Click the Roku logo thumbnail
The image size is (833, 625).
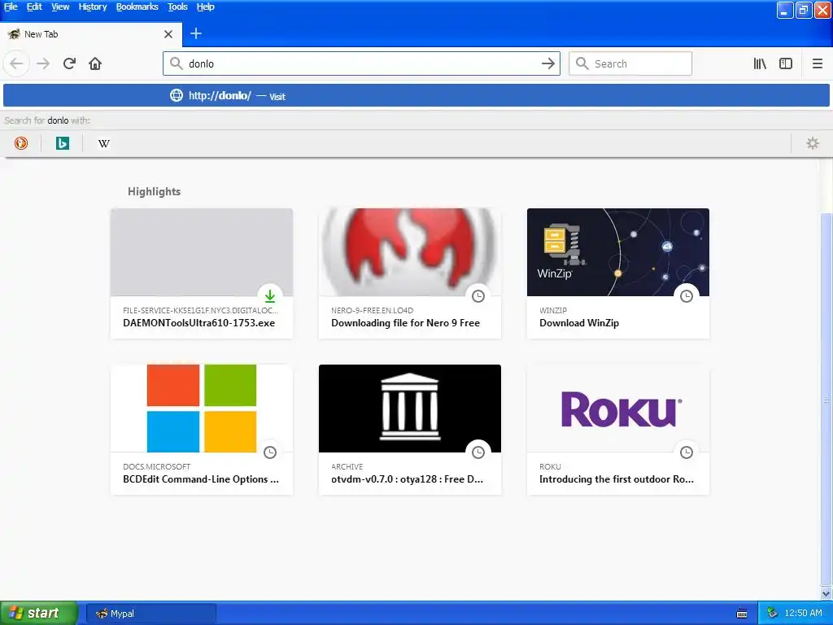click(618, 409)
